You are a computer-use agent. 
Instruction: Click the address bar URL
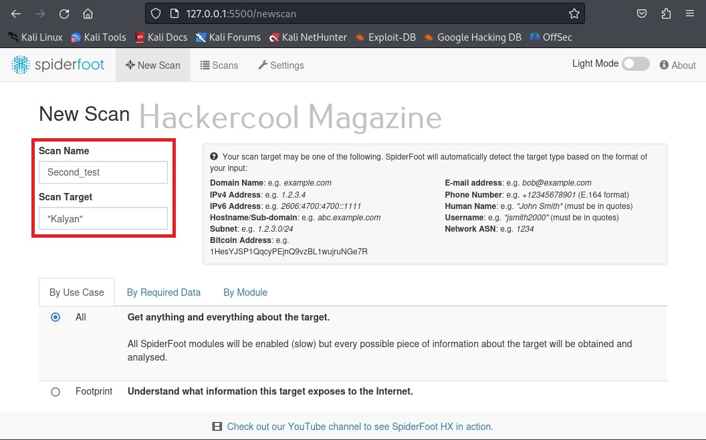point(241,14)
